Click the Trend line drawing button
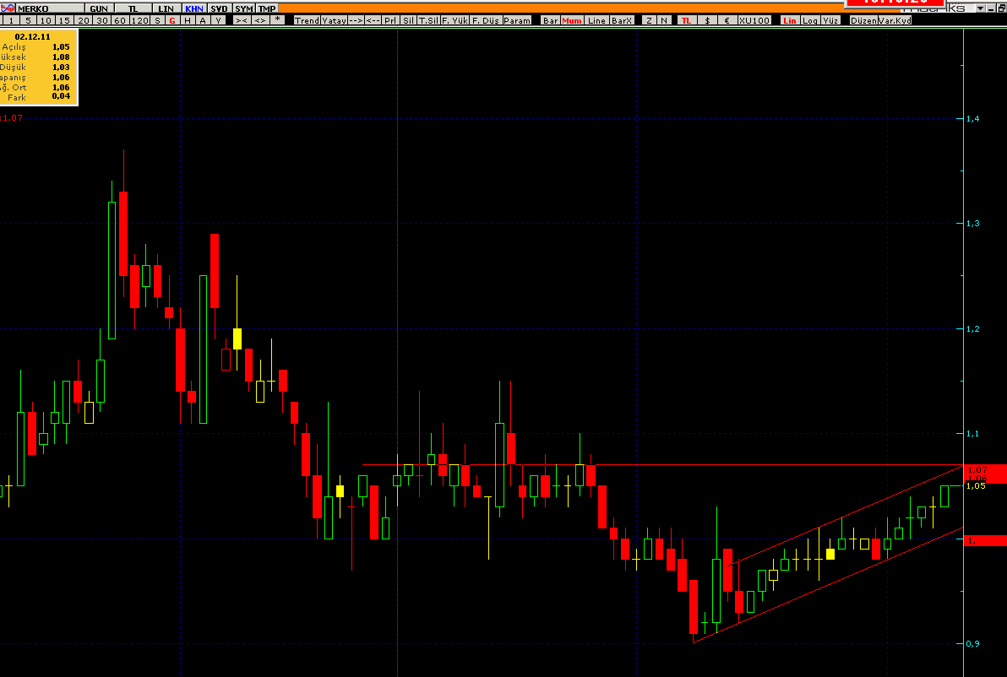1007x677 pixels. coord(307,20)
